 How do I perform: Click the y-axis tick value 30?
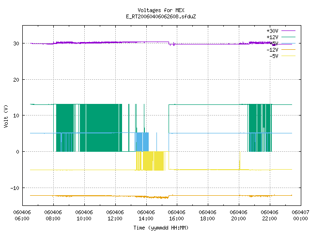pos(16,43)
